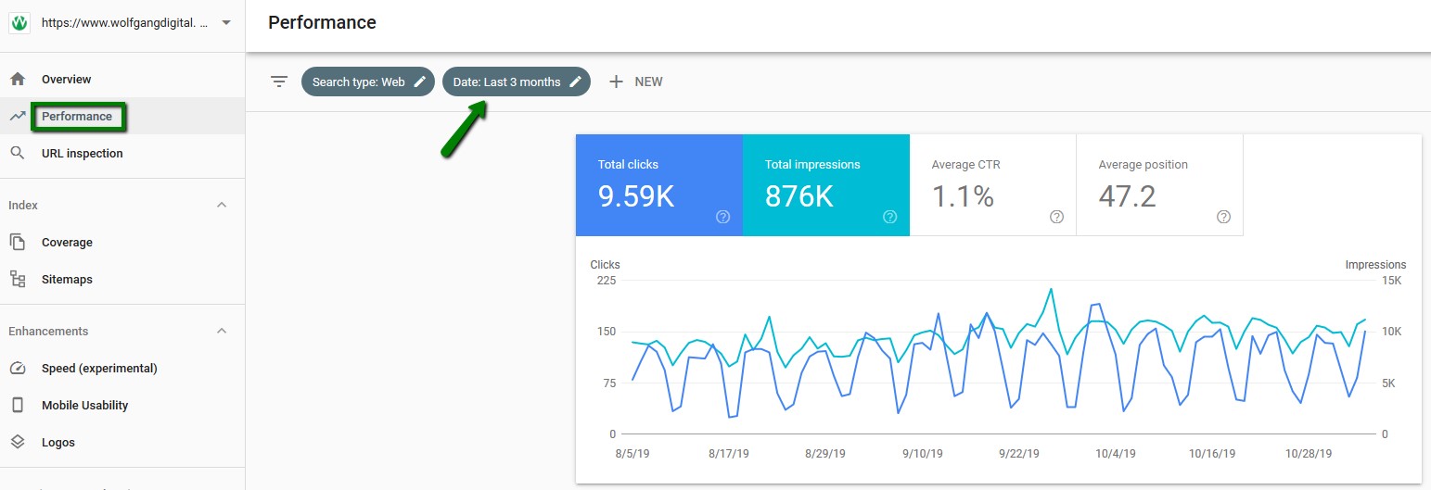Enable the Average CTR metric card
The image size is (1431, 490).
point(992,185)
